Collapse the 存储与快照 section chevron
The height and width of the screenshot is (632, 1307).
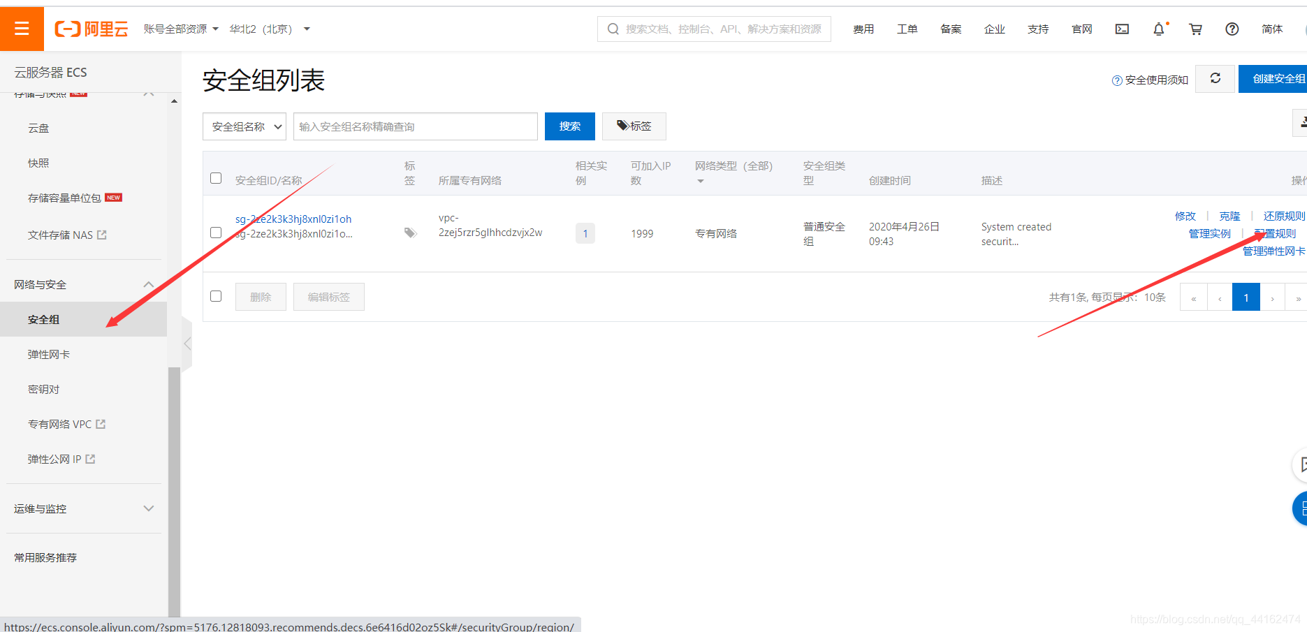[148, 94]
